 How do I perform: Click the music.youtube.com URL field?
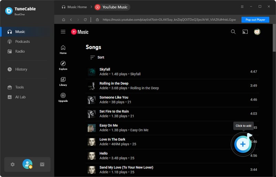pos(169,20)
